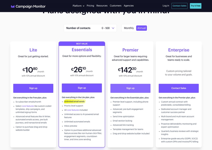The width and height of the screenshot is (212, 150).
Task: Click Great for just getting started text
Action: pos(33,56)
